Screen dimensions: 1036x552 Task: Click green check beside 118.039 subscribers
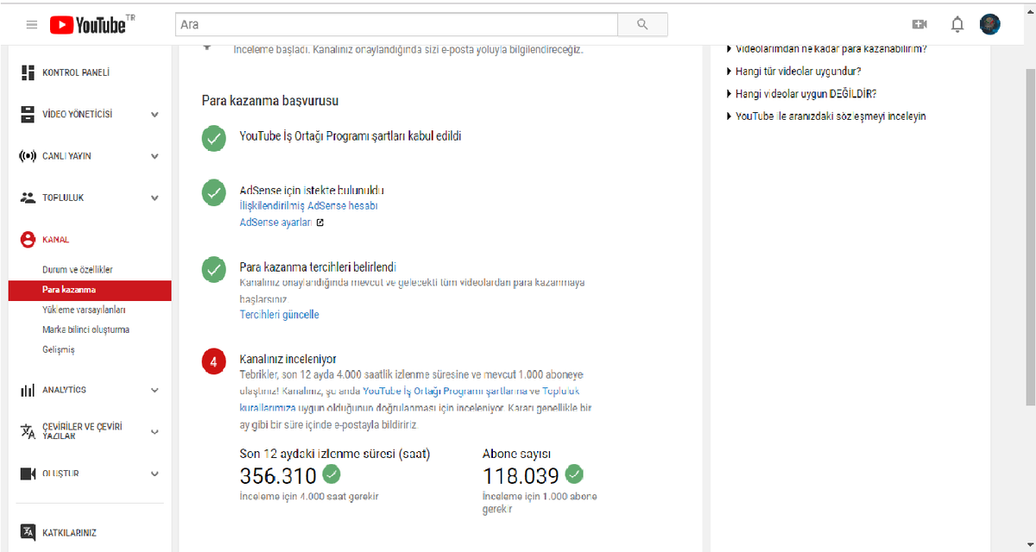(574, 474)
